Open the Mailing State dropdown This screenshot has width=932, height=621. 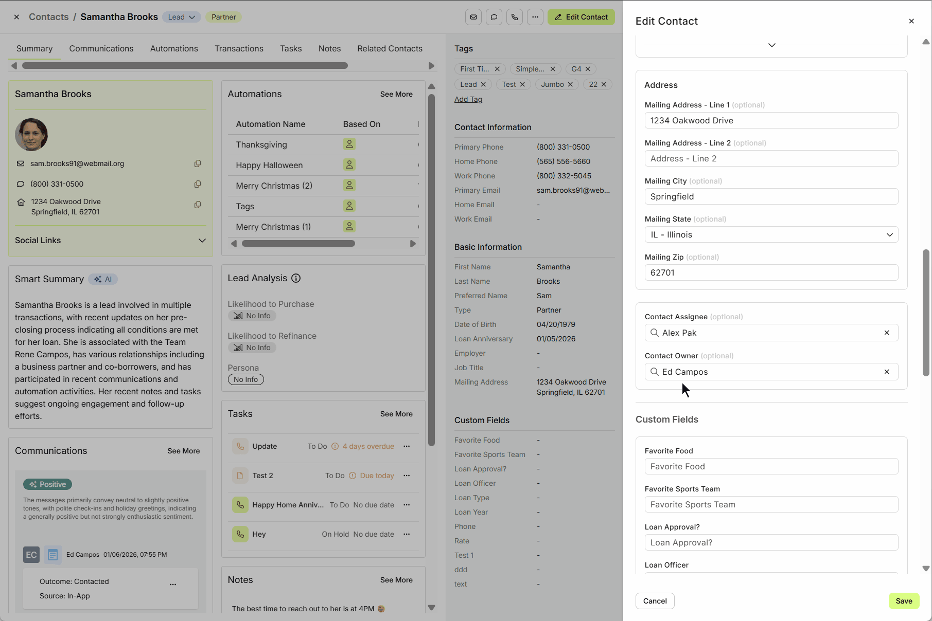pos(771,234)
